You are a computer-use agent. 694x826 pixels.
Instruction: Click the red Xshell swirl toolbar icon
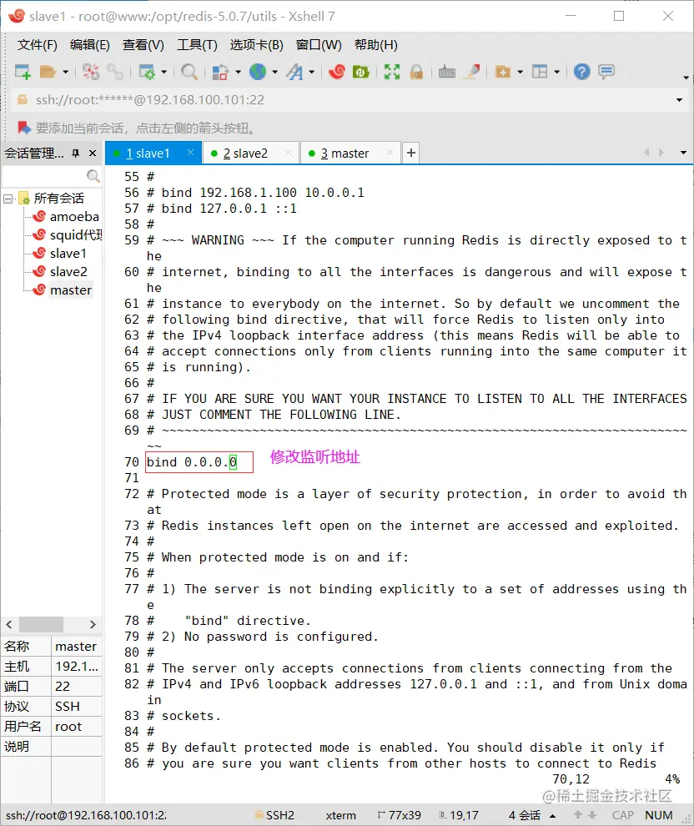coord(336,72)
